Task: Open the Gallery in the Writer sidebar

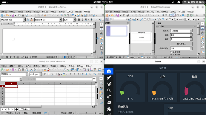Action: point(102,38)
